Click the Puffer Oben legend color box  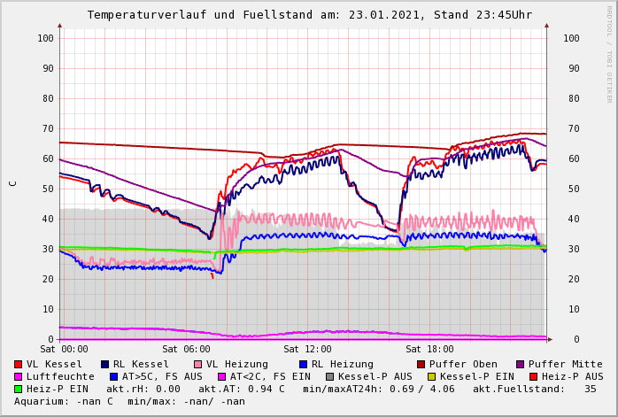pyautogui.click(x=421, y=364)
